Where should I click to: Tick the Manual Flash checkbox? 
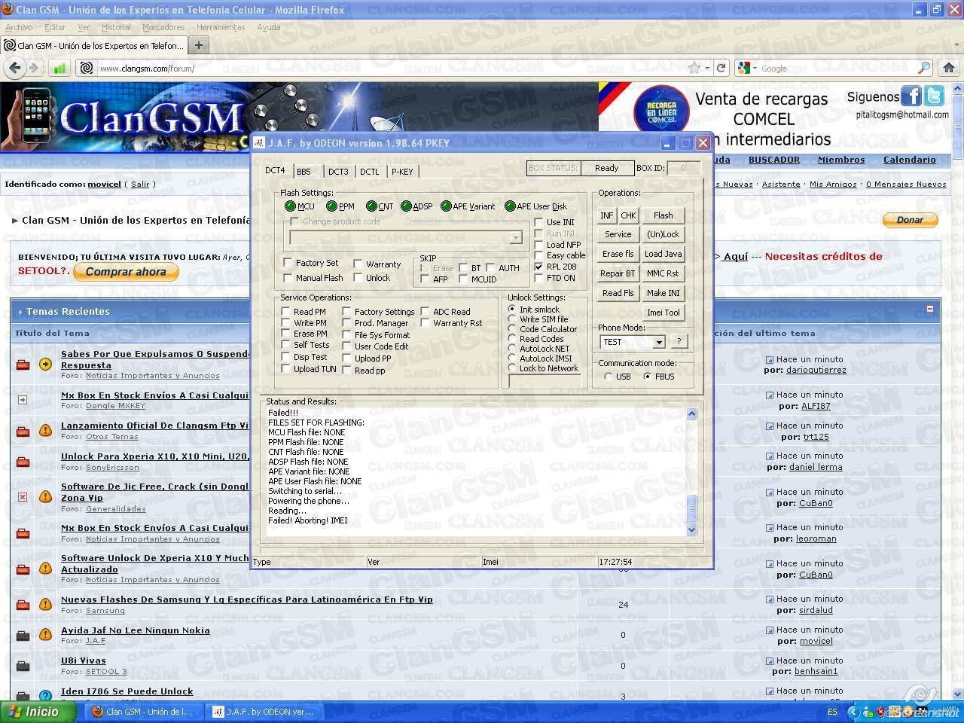coord(288,278)
